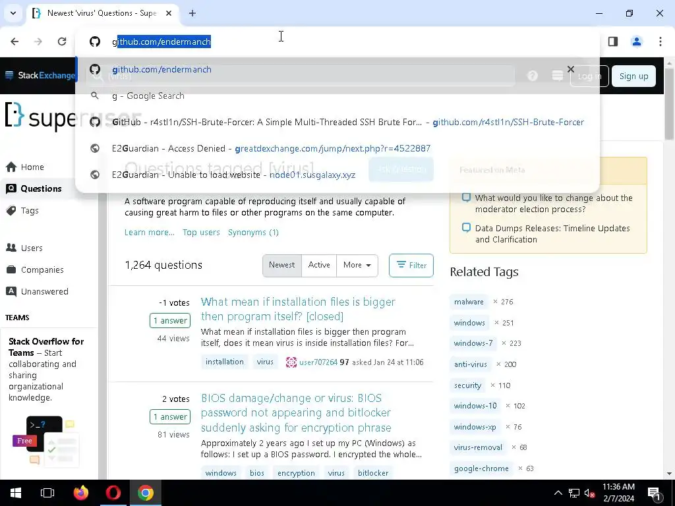Viewport: 675px width, 506px height.
Task: Open the Windows Start menu
Action: [x=16, y=493]
